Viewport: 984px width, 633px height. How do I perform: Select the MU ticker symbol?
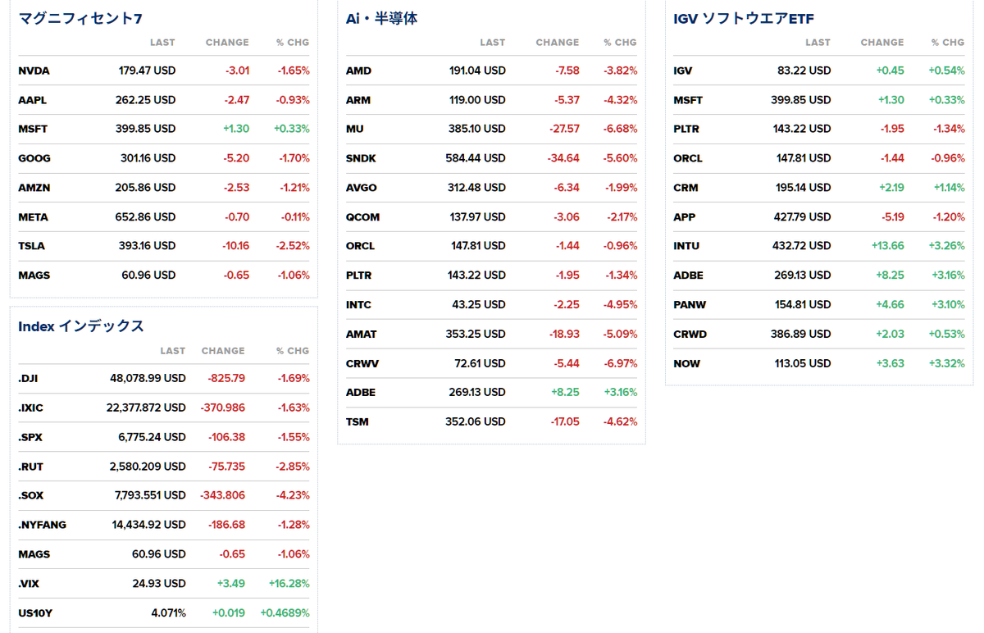click(x=354, y=130)
